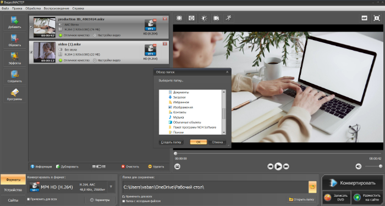Toggle the list view mode switch
The width and height of the screenshot is (385, 206).
[x=98, y=166]
